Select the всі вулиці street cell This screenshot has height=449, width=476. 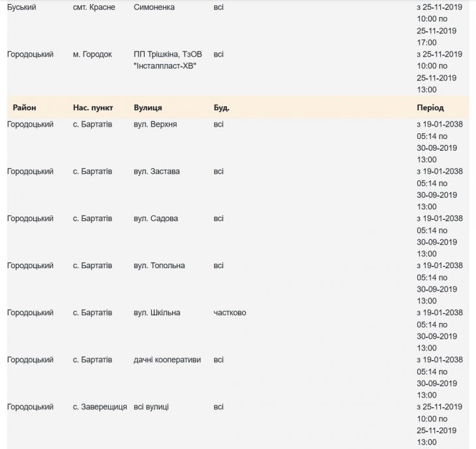(x=151, y=407)
